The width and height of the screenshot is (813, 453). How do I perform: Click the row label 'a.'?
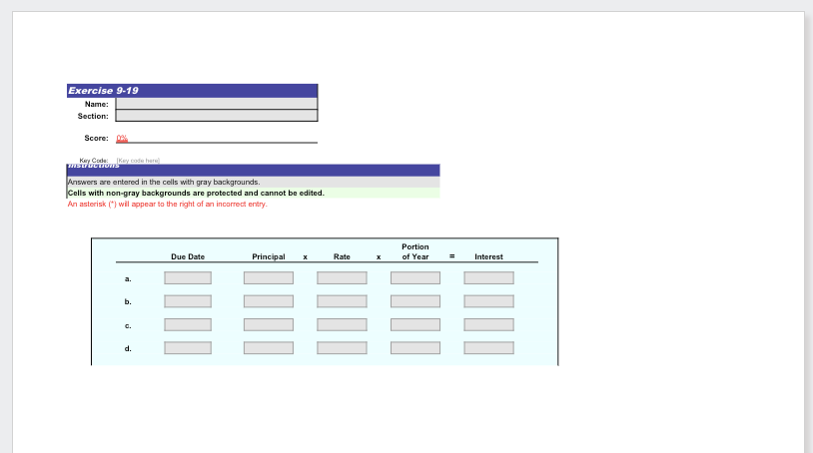[x=128, y=278]
